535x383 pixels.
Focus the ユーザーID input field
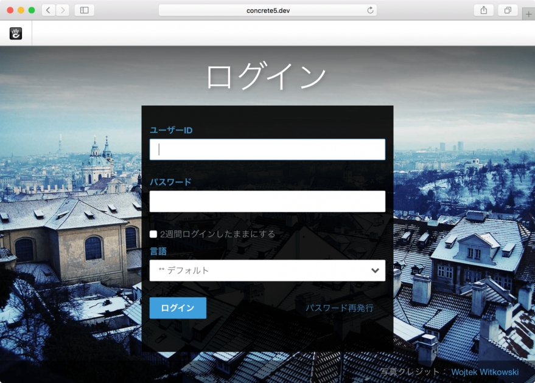coord(267,150)
